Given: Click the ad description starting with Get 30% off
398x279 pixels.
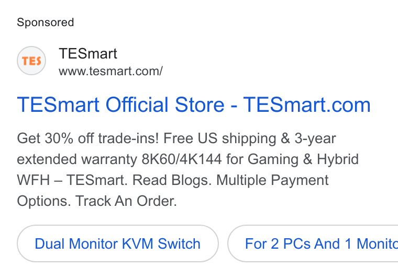Looking at the screenshot, I should pos(188,170).
